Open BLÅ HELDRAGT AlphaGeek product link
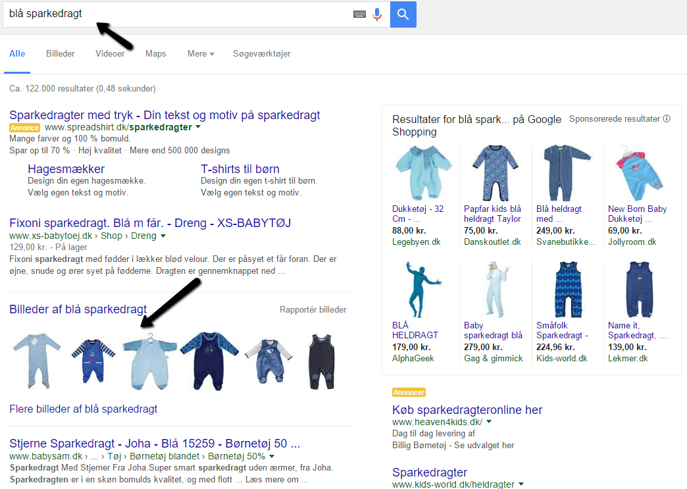 415,330
